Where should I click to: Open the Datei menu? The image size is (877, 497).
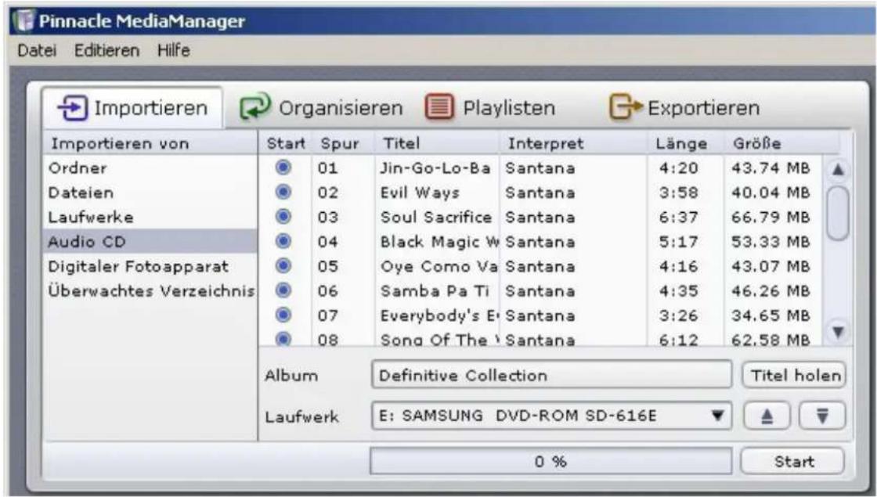point(37,50)
